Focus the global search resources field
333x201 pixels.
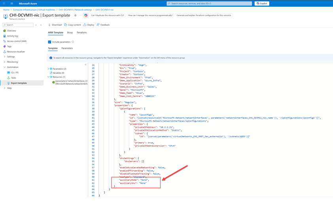pos(209,4)
